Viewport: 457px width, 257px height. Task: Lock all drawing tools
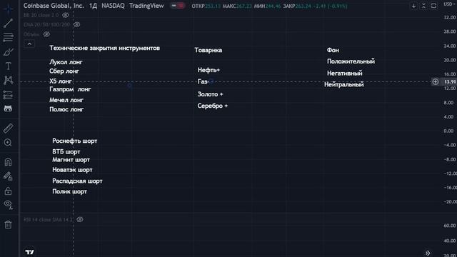[8, 191]
